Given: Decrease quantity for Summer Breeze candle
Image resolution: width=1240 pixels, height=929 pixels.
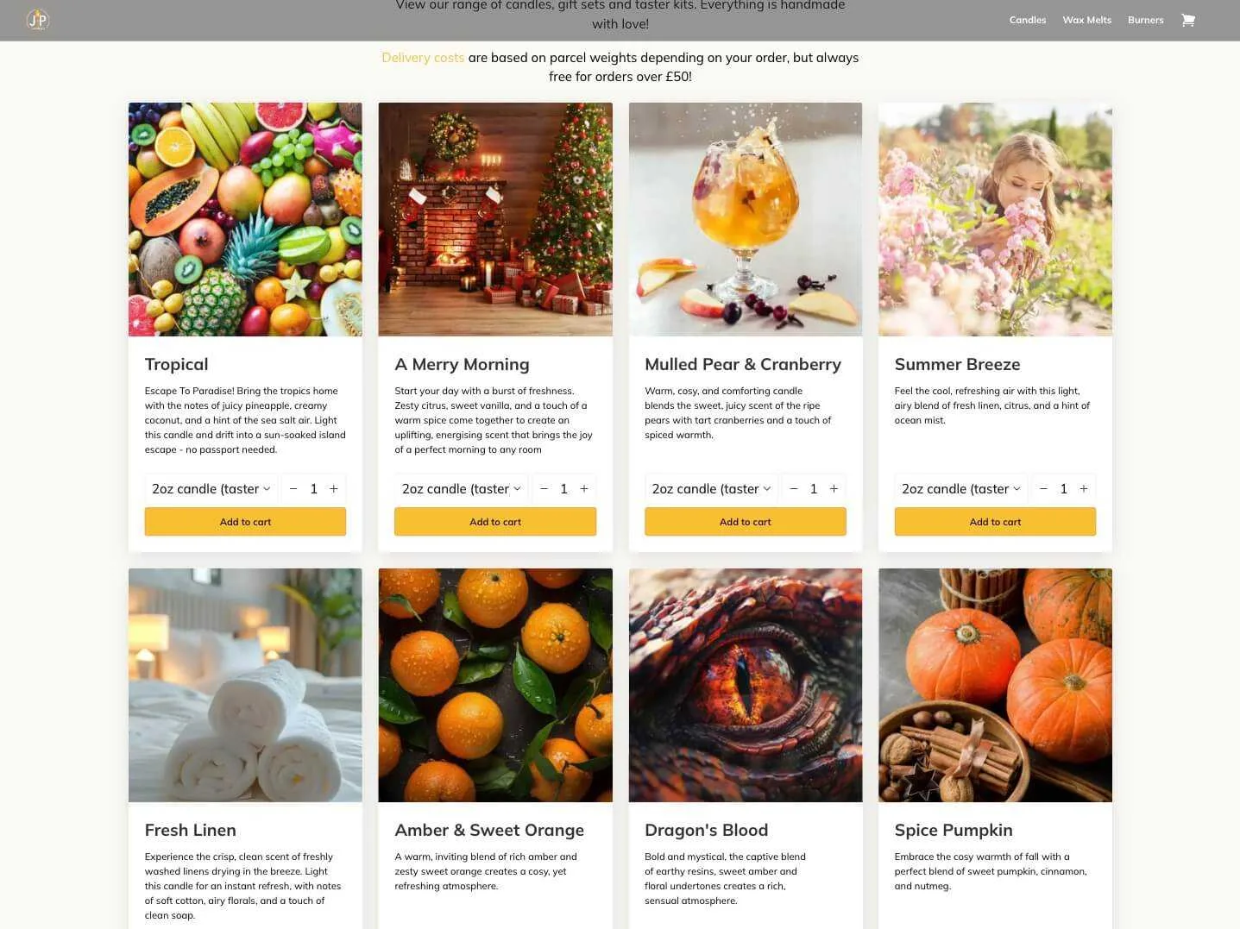Looking at the screenshot, I should point(1043,488).
